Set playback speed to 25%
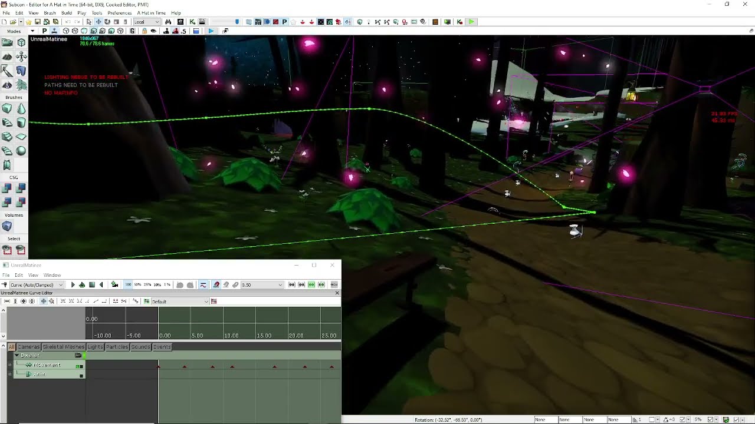Image resolution: width=755 pixels, height=424 pixels. [147, 284]
